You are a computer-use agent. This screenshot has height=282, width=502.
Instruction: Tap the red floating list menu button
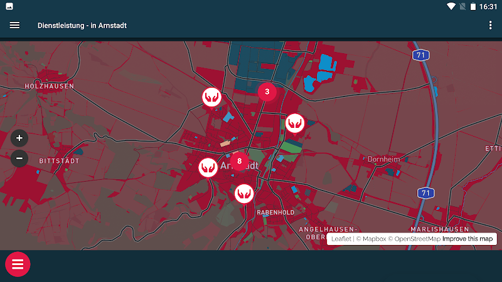[x=18, y=264]
